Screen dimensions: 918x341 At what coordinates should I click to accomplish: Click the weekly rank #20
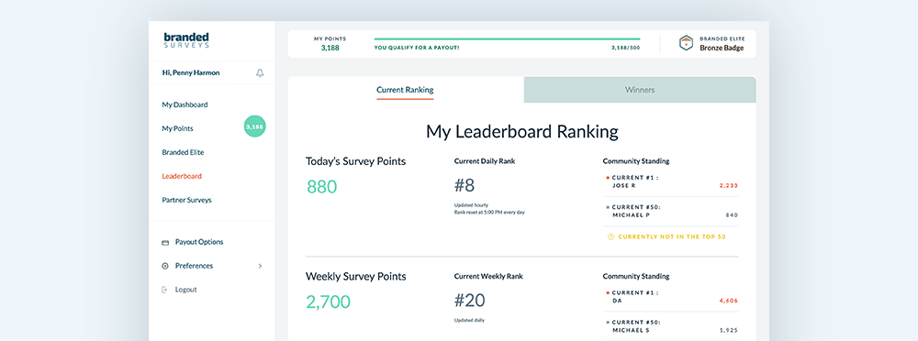click(469, 301)
